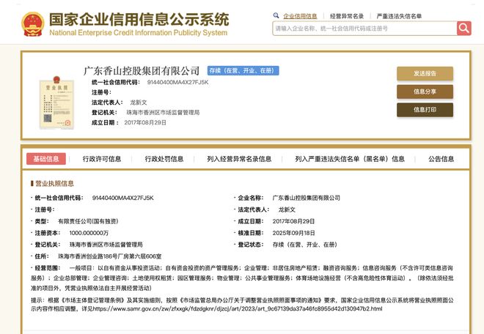This screenshot has height=334, width=484.
Task: Switch to the 行政许可信息 tab
Action: 101,159
